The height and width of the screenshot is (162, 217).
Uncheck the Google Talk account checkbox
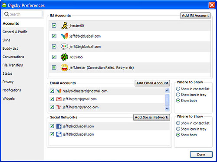click(x=54, y=46)
